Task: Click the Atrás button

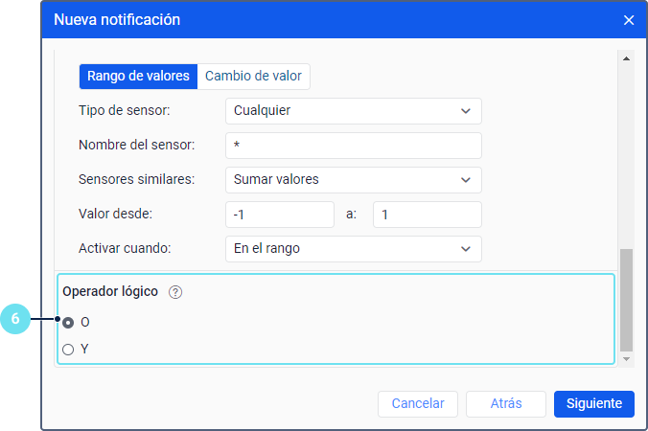Action: click(506, 404)
